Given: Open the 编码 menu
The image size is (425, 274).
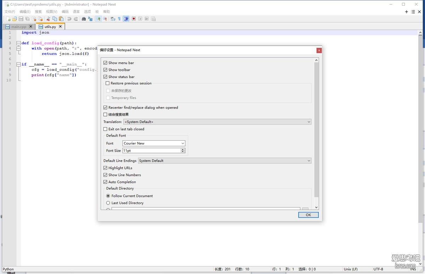Looking at the screenshot, I should pos(65,12).
